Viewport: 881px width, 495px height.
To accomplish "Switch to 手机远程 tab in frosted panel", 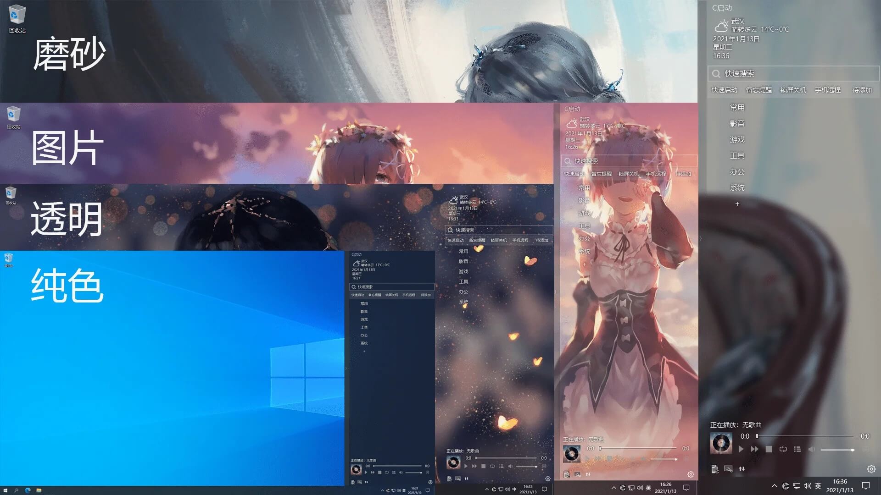I will [828, 90].
